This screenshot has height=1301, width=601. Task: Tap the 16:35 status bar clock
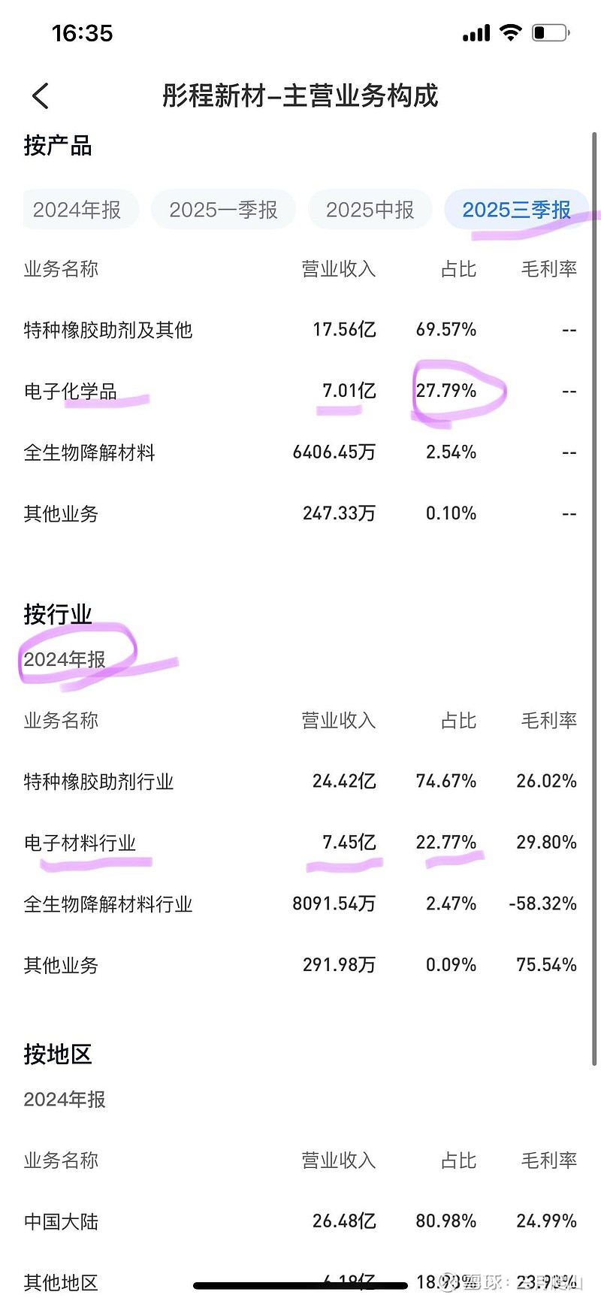click(x=82, y=33)
